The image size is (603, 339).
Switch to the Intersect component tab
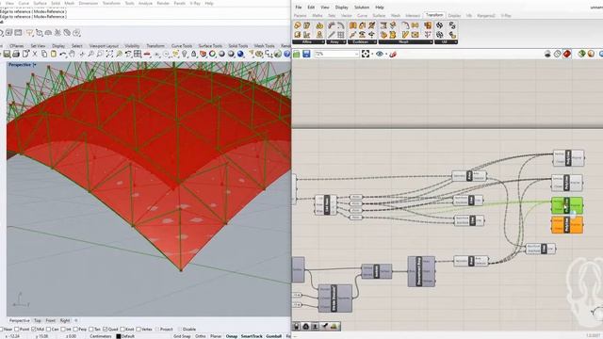pos(413,16)
